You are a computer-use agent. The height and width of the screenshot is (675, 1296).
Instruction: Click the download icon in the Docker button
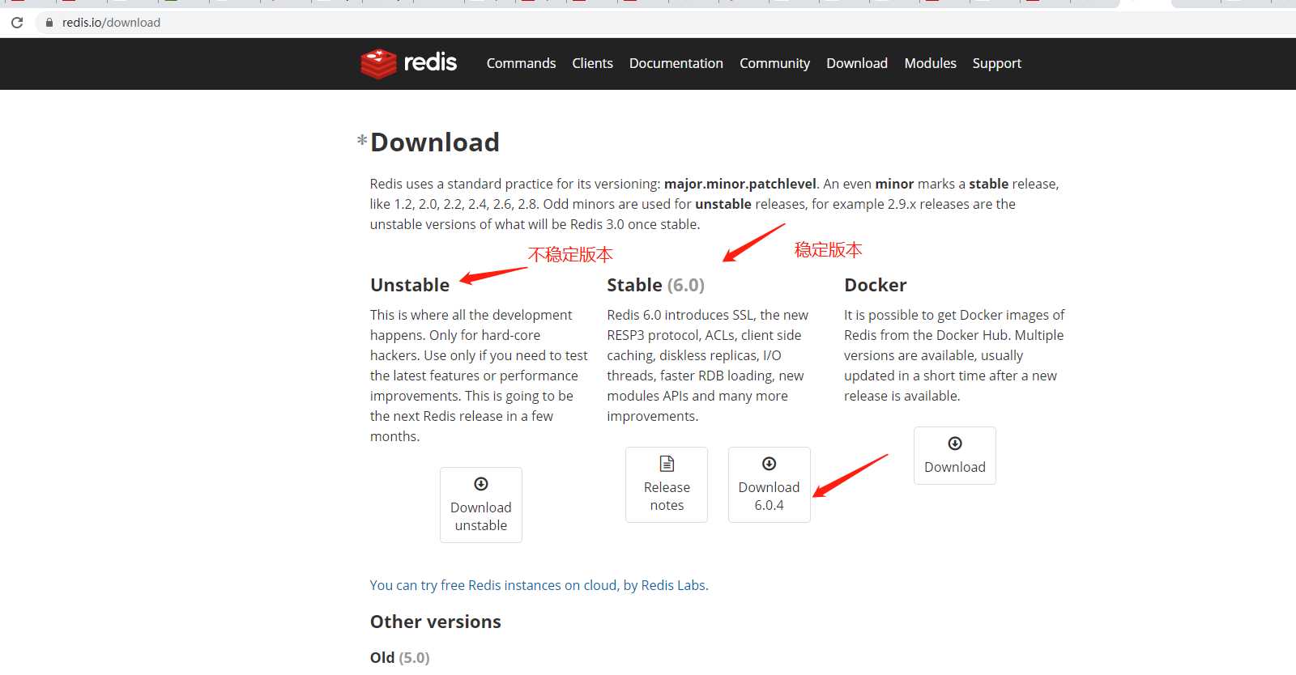(x=955, y=444)
